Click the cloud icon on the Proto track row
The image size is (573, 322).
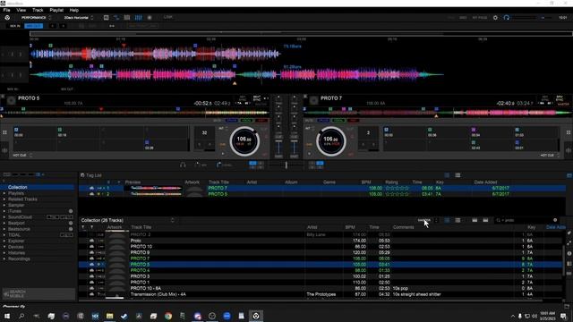pyautogui.click(x=91, y=241)
